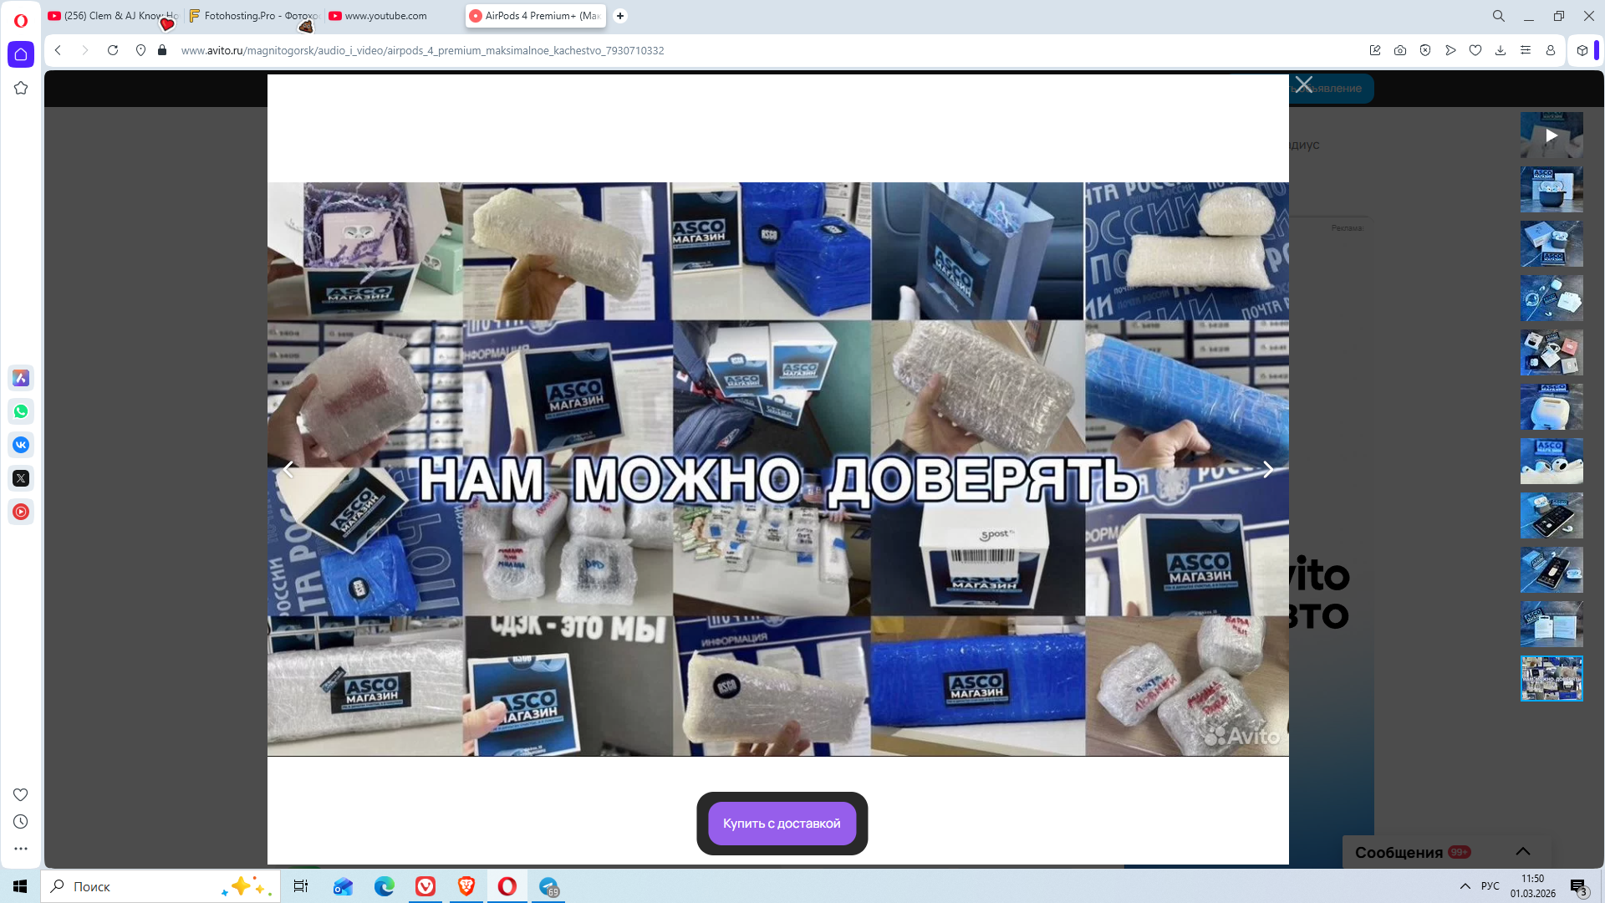1605x903 pixels.
Task: Select the last highlighted gallery thumbnail
Action: [x=1551, y=678]
